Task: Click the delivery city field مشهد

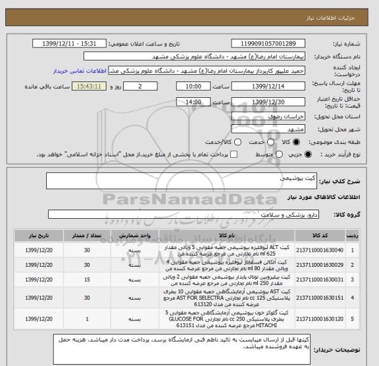Action: (x=268, y=129)
